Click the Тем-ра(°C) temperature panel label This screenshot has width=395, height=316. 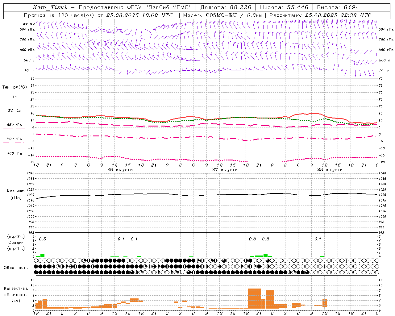pos(15,87)
